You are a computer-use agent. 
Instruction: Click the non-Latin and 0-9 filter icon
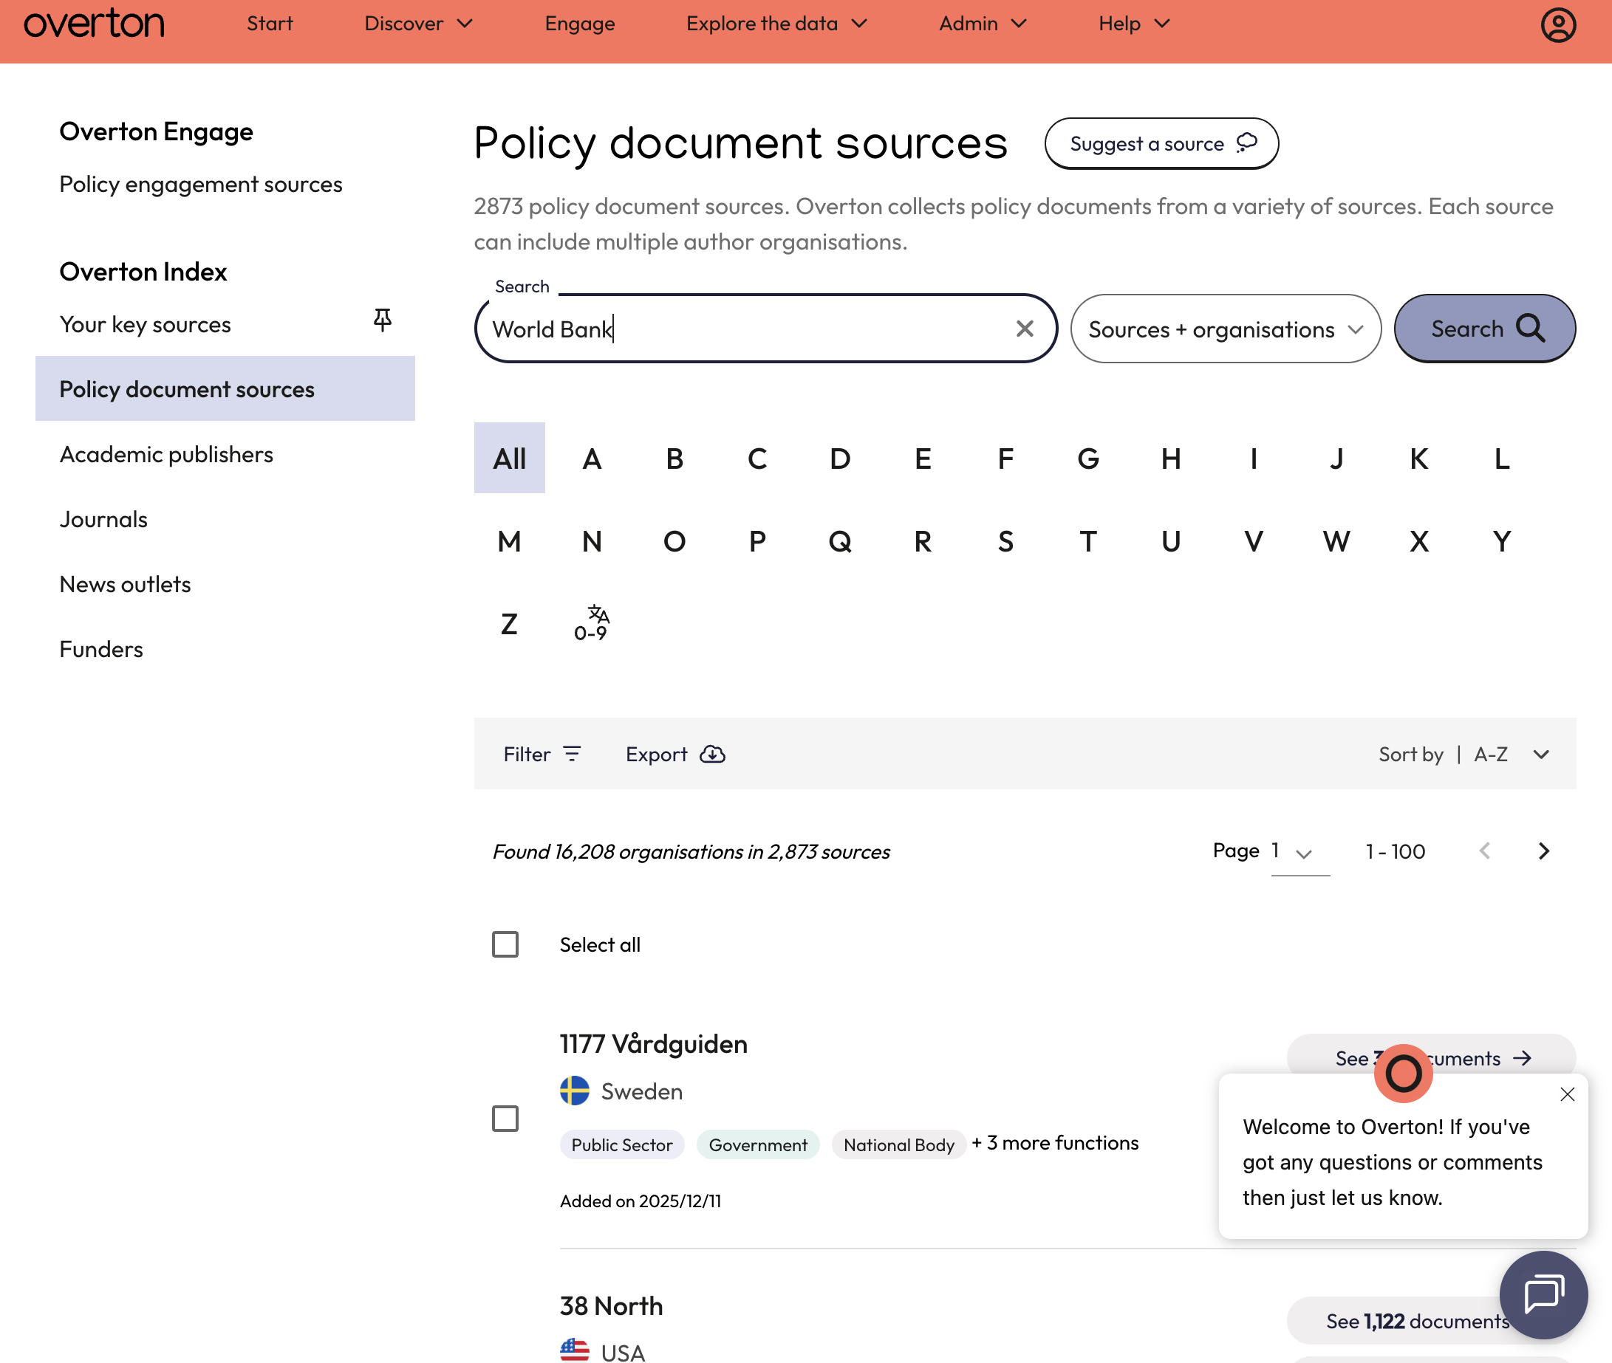click(592, 624)
